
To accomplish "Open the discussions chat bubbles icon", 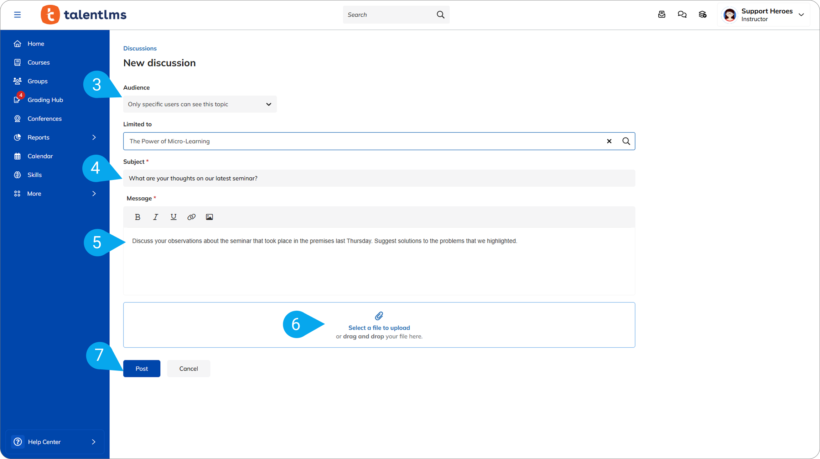I will (682, 15).
